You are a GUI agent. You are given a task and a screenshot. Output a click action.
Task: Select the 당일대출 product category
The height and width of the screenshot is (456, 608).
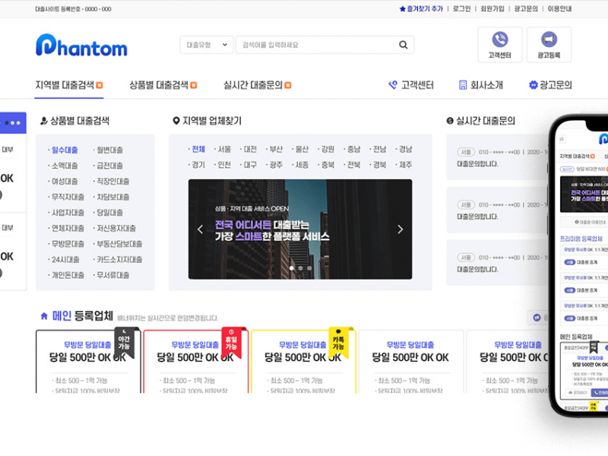109,213
